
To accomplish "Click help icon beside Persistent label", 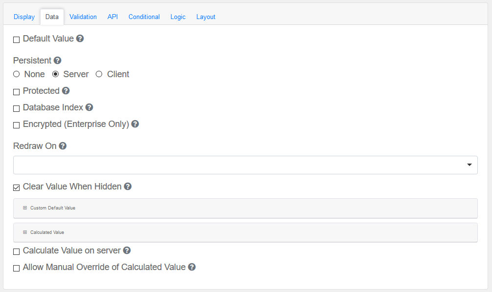I will (58, 61).
